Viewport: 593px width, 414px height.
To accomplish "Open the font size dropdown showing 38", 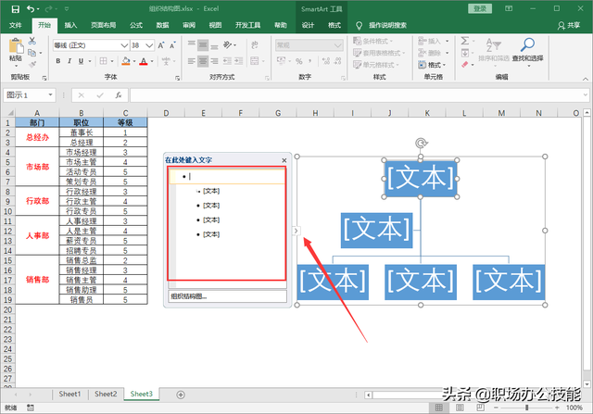I will [149, 45].
